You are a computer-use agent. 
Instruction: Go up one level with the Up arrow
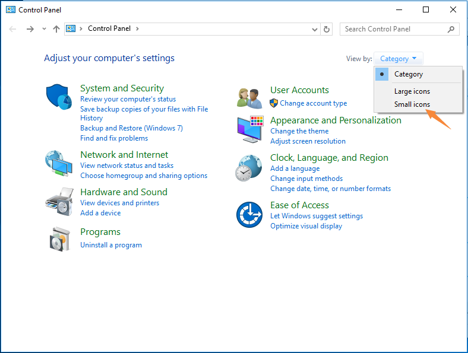coord(56,29)
